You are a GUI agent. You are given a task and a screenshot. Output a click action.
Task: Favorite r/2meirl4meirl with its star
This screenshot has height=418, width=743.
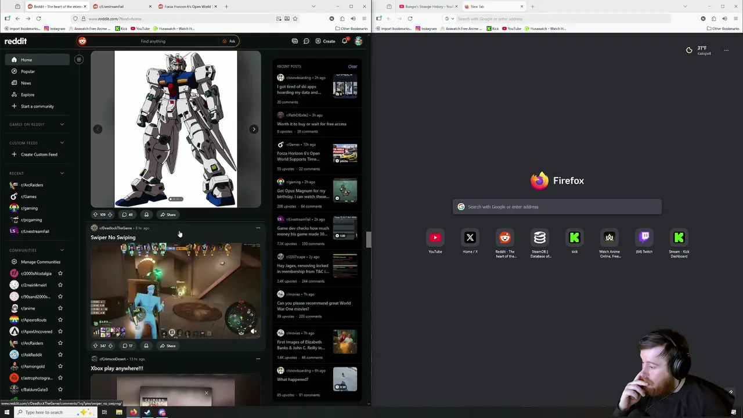tap(60, 285)
